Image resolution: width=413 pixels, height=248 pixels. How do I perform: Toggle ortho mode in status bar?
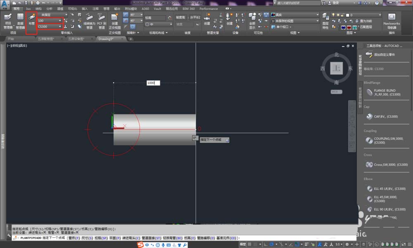pyautogui.click(x=266, y=244)
